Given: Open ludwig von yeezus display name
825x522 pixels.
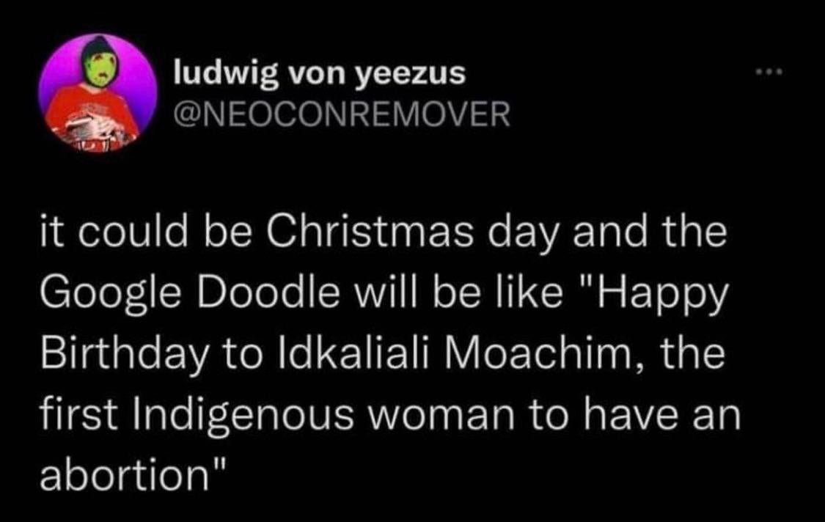Looking at the screenshot, I should pyautogui.click(x=320, y=73).
